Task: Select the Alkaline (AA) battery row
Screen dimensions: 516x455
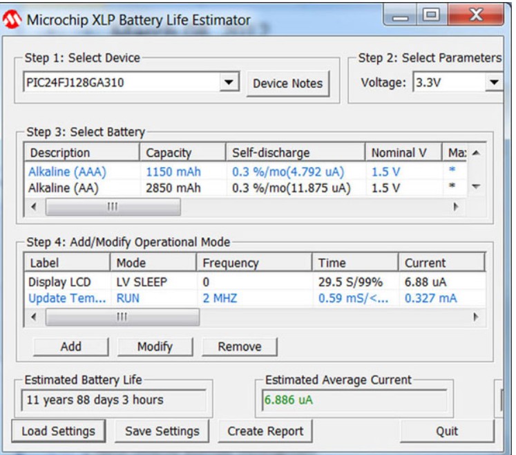Action: [x=245, y=188]
